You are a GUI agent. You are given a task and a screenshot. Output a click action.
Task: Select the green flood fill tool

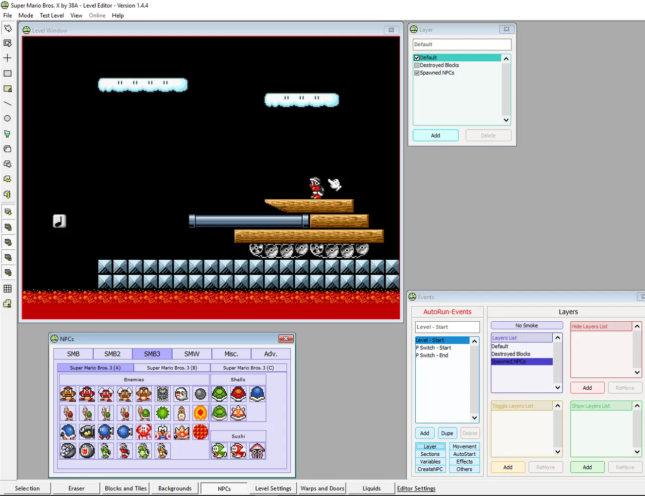tap(8, 134)
